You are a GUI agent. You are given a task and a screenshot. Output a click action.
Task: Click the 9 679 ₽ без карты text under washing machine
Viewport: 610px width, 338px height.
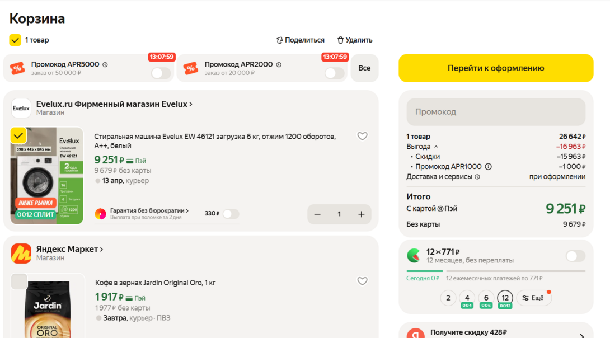[123, 170]
